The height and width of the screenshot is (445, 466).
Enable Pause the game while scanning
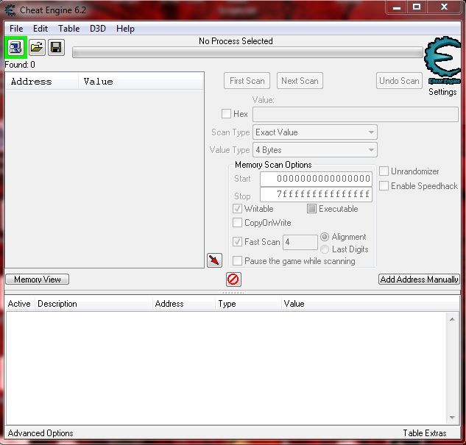[237, 261]
